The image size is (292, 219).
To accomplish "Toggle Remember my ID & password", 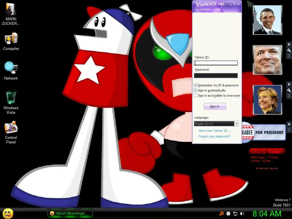I will 196,85.
